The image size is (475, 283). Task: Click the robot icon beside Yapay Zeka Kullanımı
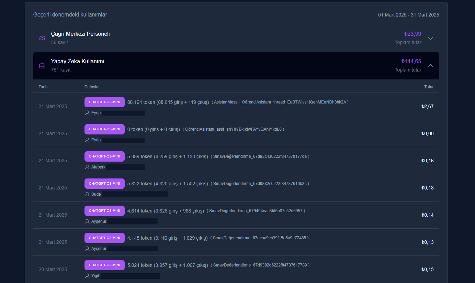pyautogui.click(x=42, y=65)
